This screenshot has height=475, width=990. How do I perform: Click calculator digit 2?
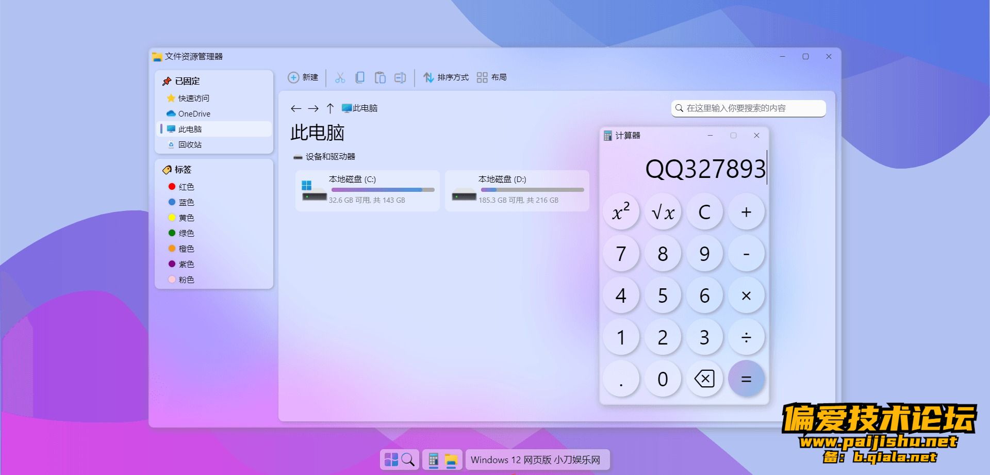[663, 337]
